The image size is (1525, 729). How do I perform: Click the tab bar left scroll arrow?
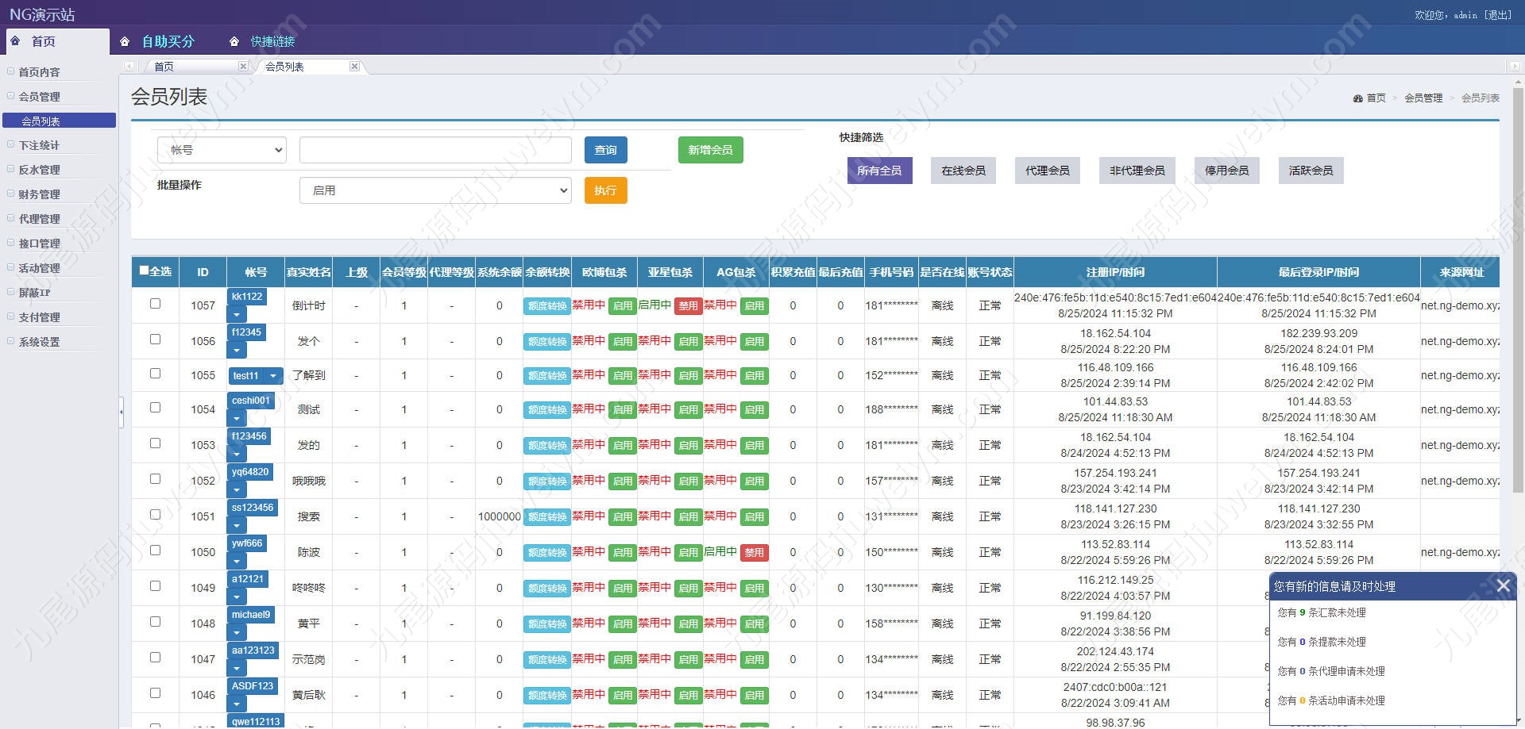tap(129, 67)
